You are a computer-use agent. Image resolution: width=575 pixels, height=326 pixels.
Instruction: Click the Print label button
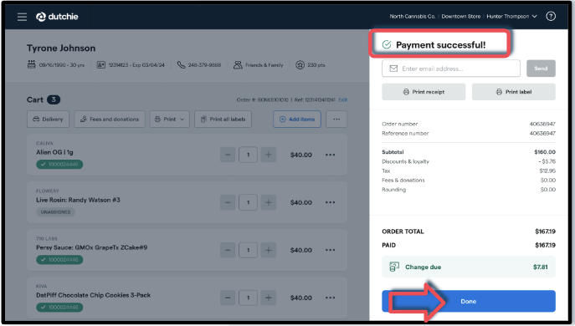point(513,92)
